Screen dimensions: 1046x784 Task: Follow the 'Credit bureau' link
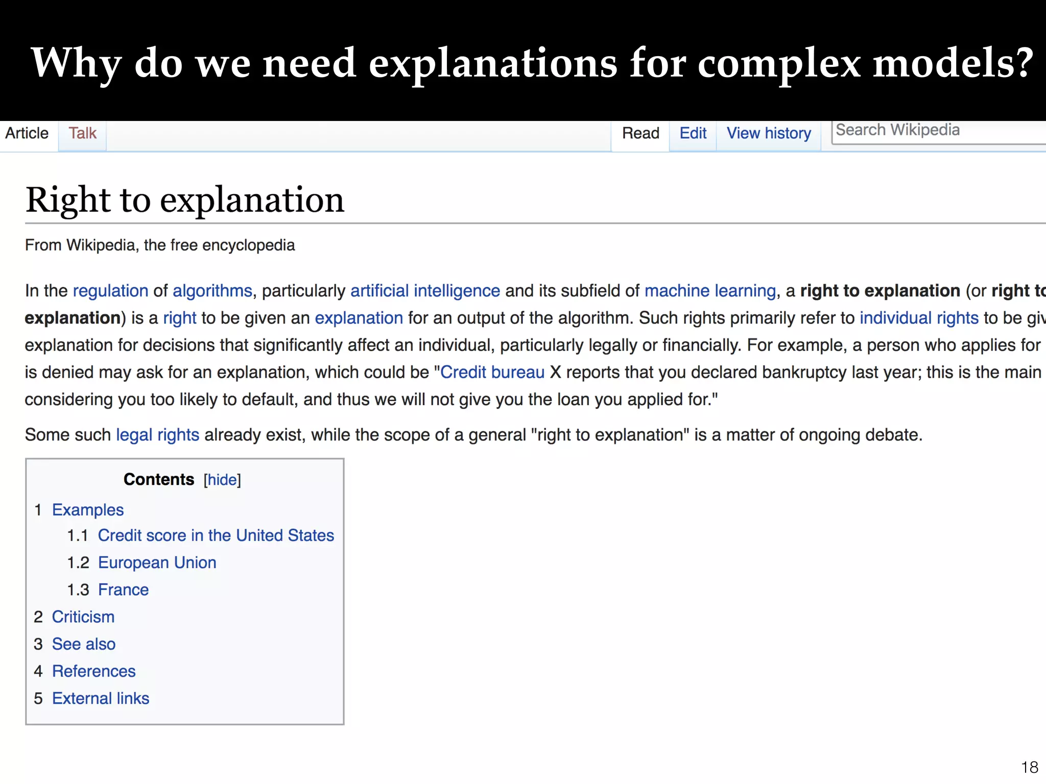coord(492,372)
